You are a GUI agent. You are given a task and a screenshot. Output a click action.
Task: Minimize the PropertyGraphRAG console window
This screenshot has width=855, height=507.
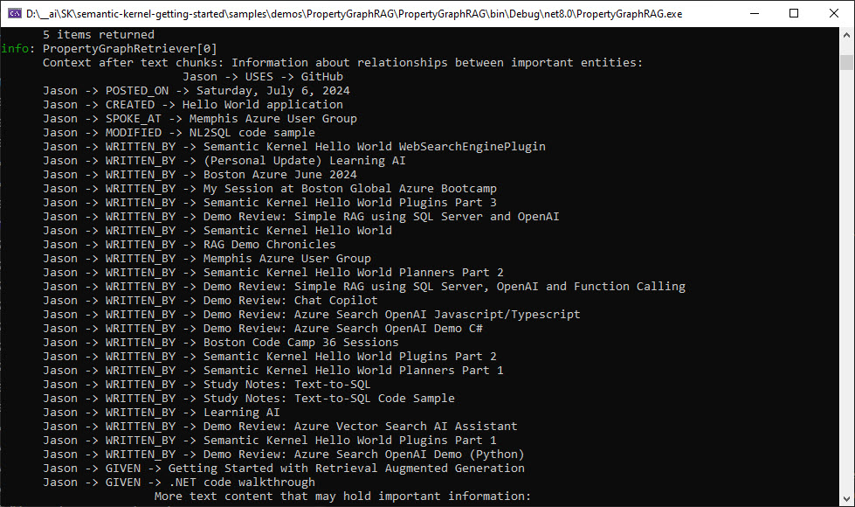[754, 13]
